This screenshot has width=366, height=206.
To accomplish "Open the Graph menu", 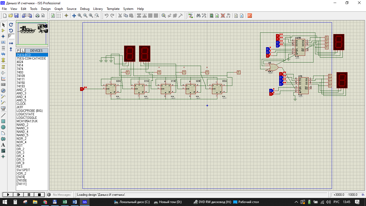I will point(59,9).
